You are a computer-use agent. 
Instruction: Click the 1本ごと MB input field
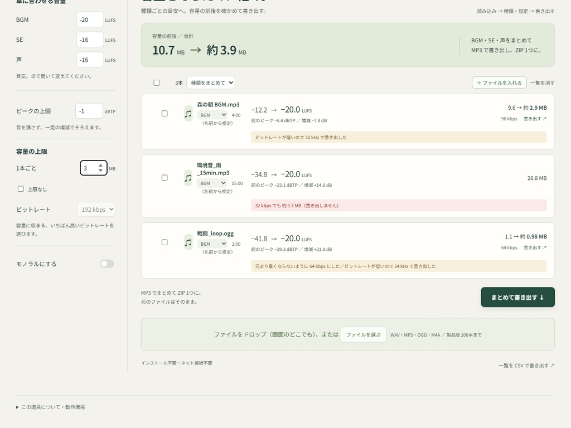[x=94, y=168]
